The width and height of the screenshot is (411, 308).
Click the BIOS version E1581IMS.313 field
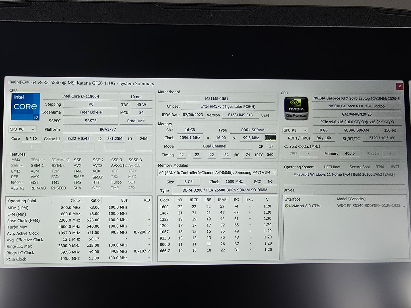pyautogui.click(x=240, y=115)
